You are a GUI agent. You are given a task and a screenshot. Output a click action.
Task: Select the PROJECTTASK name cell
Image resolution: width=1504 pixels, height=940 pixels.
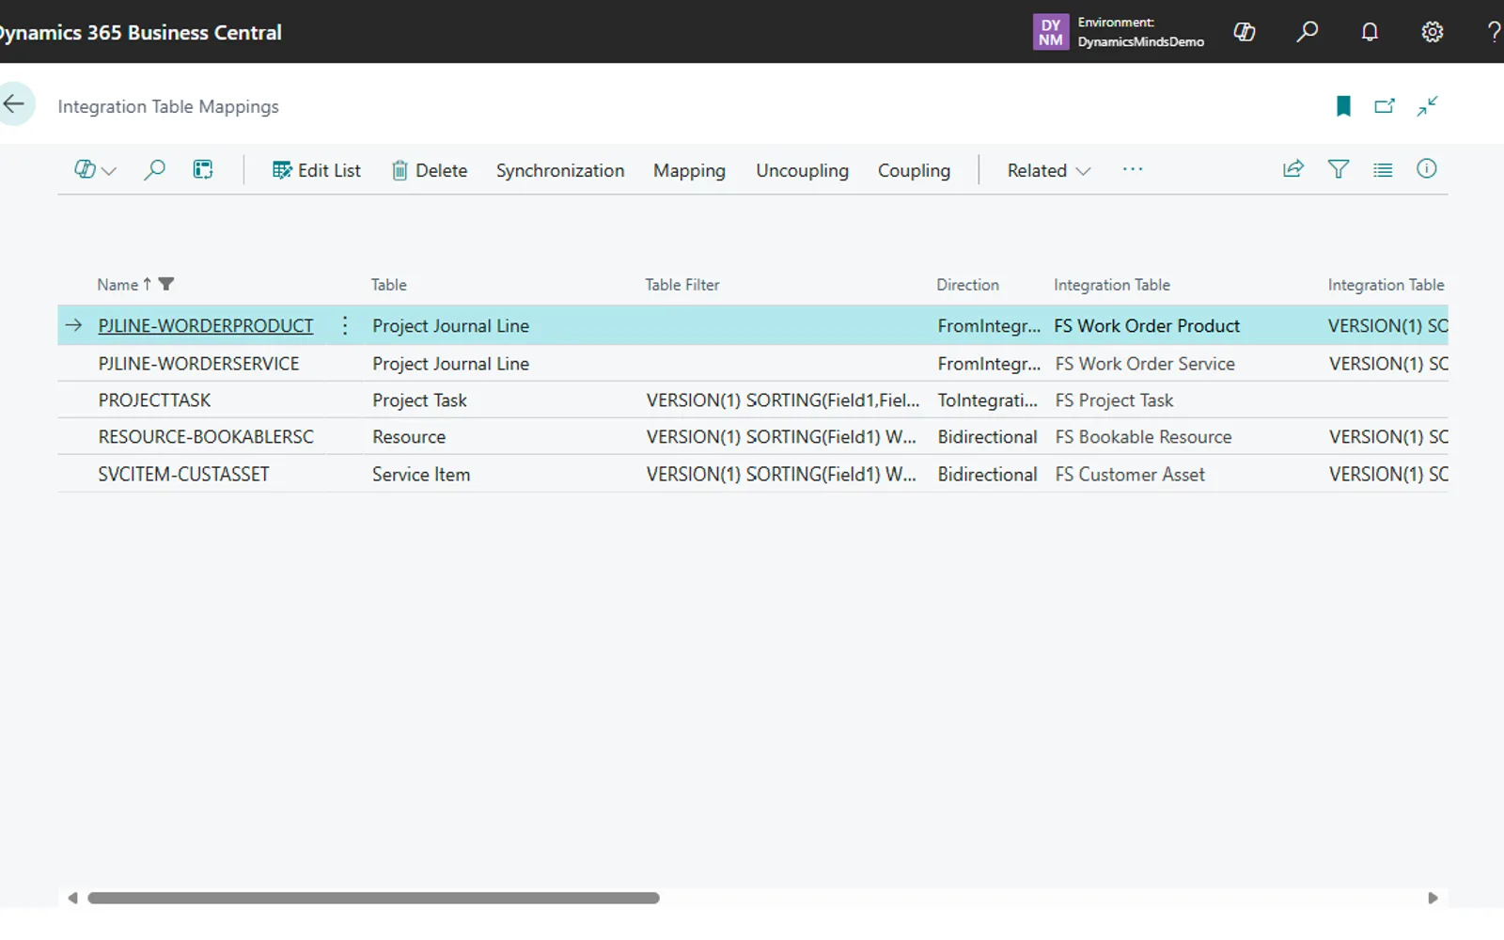(154, 400)
